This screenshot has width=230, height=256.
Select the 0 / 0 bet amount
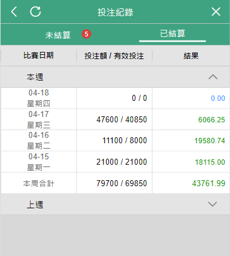(140, 98)
